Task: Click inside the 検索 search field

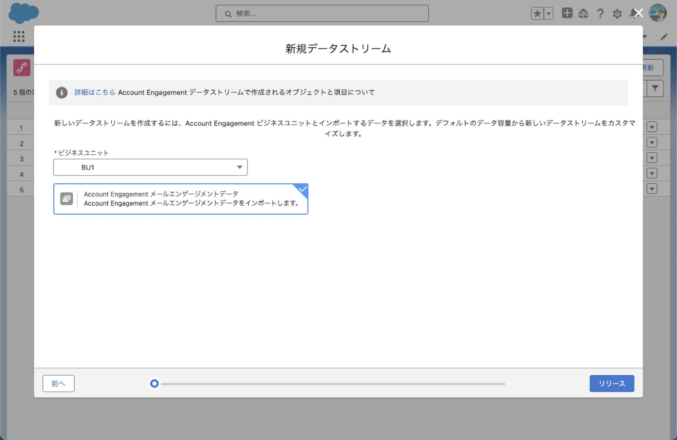Action: 322,14
